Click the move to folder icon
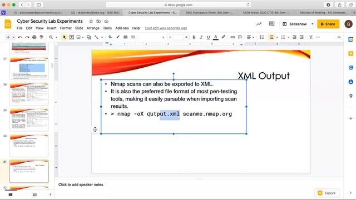 click(x=98, y=21)
